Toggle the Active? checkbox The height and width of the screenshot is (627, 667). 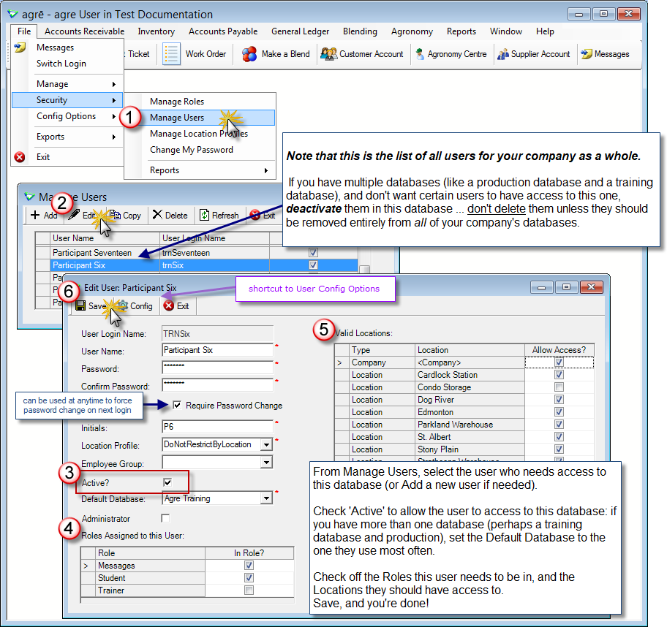click(167, 482)
